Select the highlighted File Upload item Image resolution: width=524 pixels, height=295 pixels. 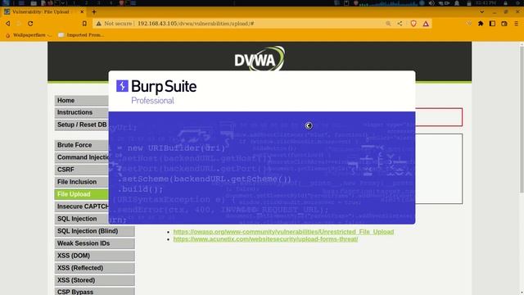[82, 194]
